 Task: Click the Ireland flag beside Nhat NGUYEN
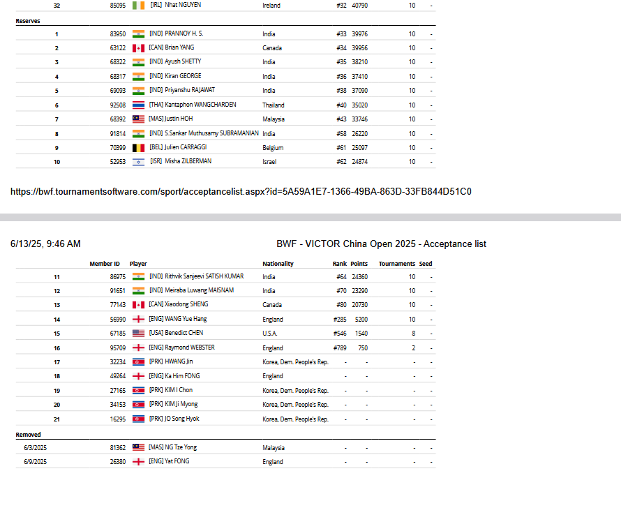click(x=138, y=6)
